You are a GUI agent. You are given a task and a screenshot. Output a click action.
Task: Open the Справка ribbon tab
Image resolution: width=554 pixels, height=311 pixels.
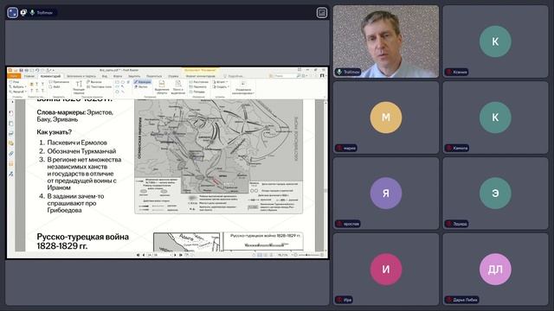tap(173, 76)
